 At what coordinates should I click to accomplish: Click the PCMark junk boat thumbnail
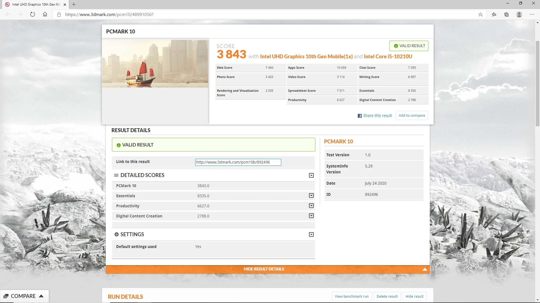(155, 63)
